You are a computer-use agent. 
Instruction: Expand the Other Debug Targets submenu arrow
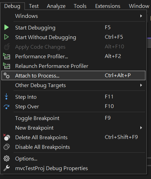coord(141,85)
